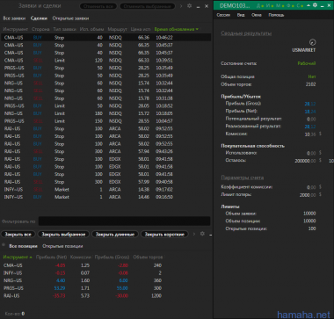Screen dimensions: 334x319
Task: Sort positions by Комиссии column header
Action: pos(81,257)
